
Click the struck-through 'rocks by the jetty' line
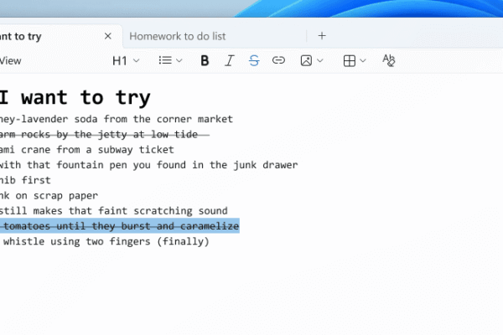pos(101,134)
